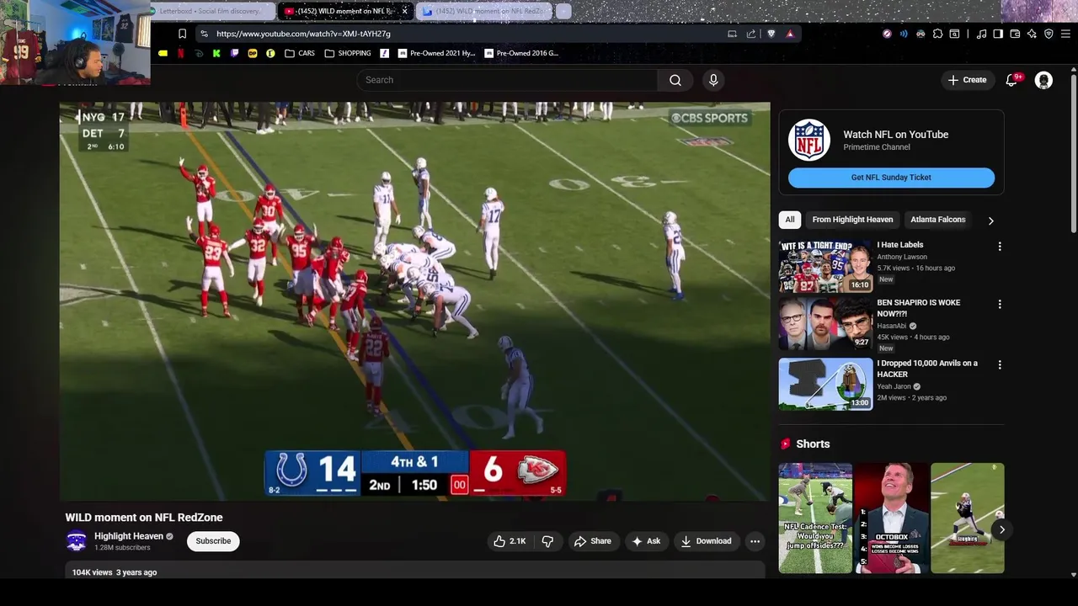1078x606 pixels.
Task: Select From Highlight Heaven filter chip
Action: [852, 220]
